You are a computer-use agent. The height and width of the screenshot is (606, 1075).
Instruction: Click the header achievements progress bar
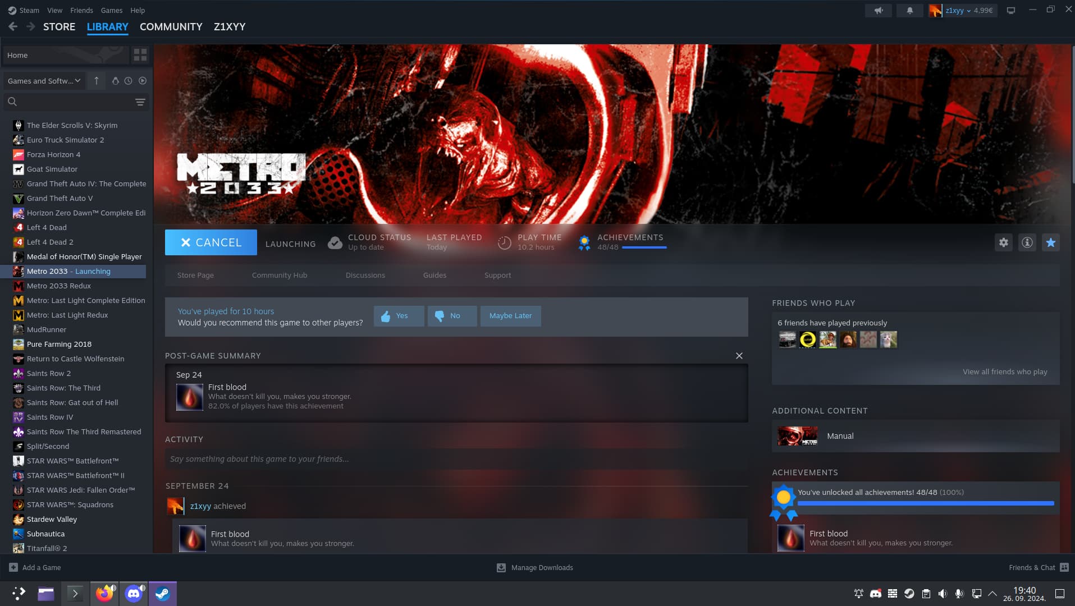[644, 247]
